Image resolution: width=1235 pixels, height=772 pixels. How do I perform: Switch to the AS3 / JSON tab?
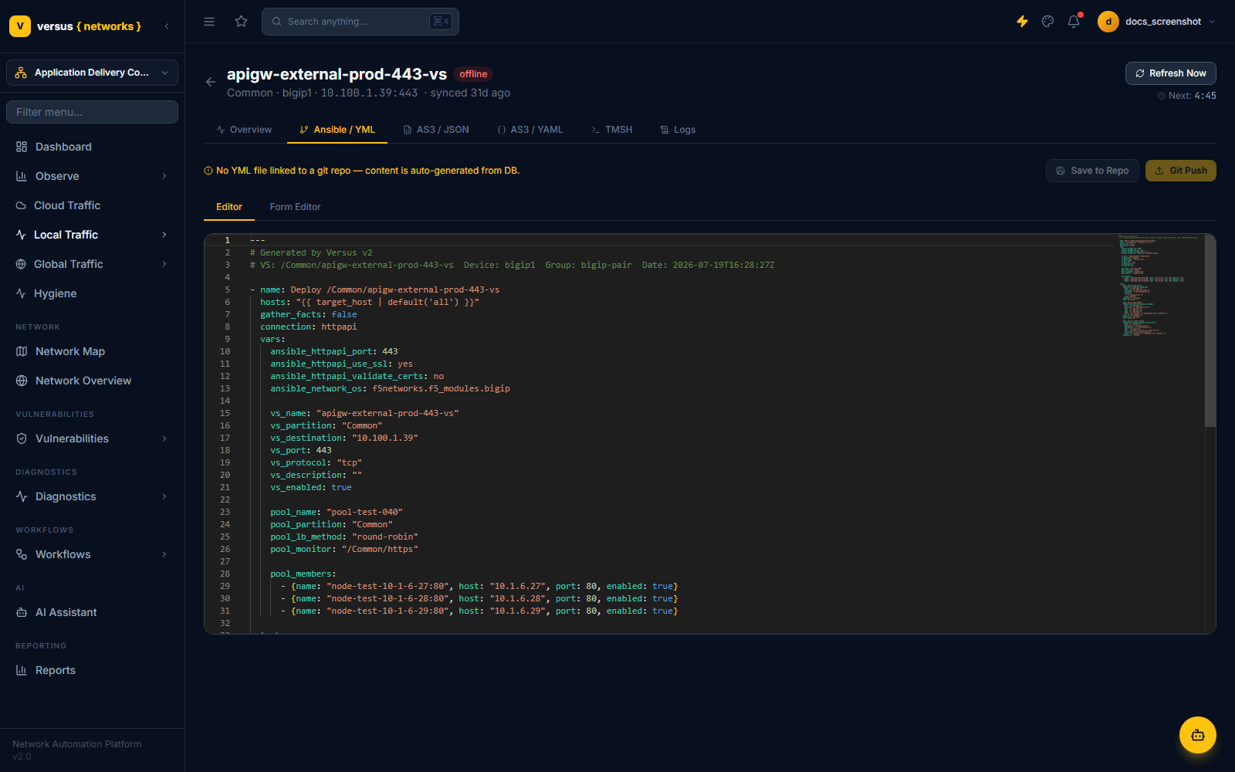point(436,130)
